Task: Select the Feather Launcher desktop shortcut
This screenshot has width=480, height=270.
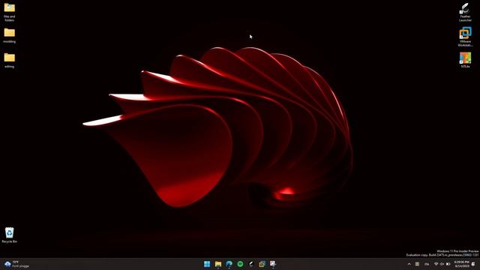Action: pyautogui.click(x=465, y=12)
